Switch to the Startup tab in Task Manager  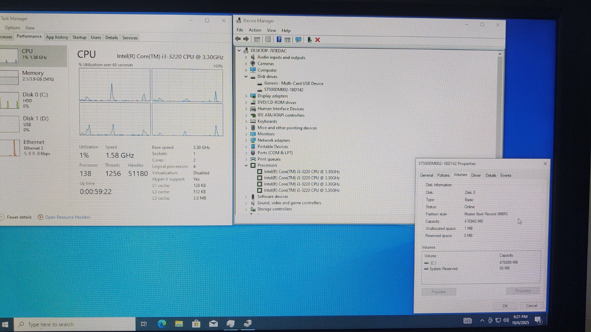[79, 38]
